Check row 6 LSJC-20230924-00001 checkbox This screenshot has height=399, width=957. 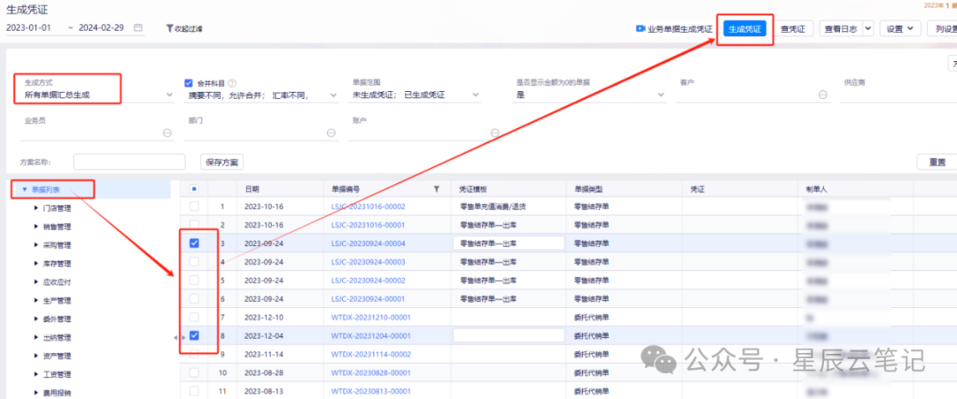194,298
